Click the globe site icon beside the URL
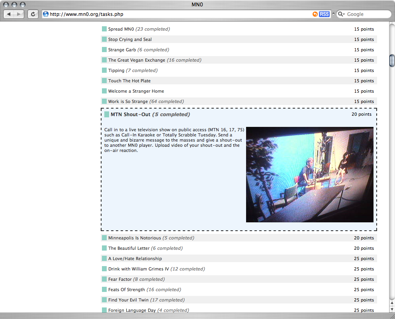The height and width of the screenshot is (319, 395). (x=46, y=14)
